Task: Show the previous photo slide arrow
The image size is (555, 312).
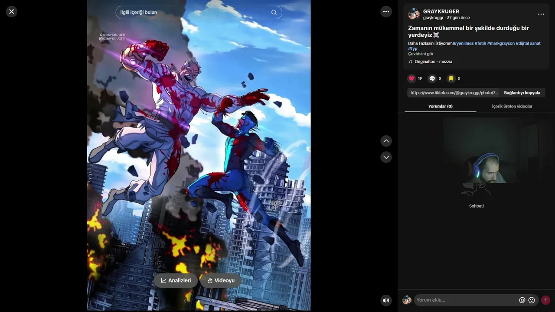Action: 184,301
